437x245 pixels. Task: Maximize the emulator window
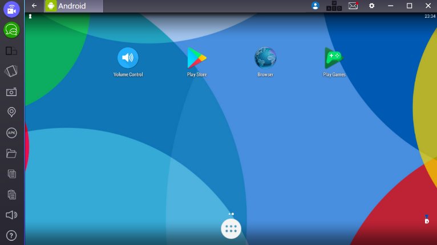[410, 6]
